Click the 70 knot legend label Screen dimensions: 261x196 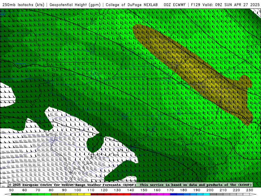point(38,190)
